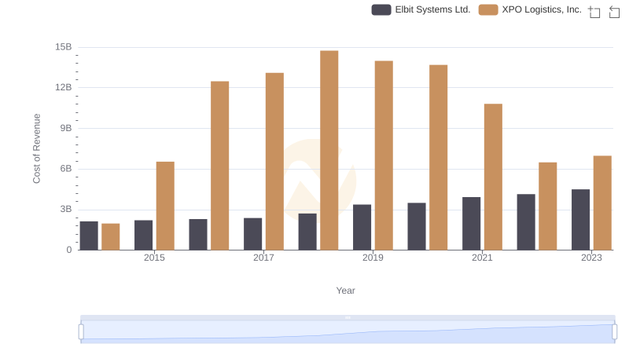Click the '2023' x-axis label

(592, 258)
